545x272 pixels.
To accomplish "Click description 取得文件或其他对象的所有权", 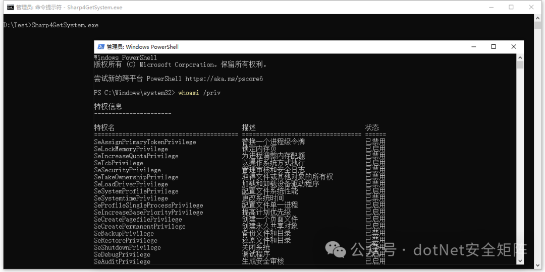I will pos(288,177).
